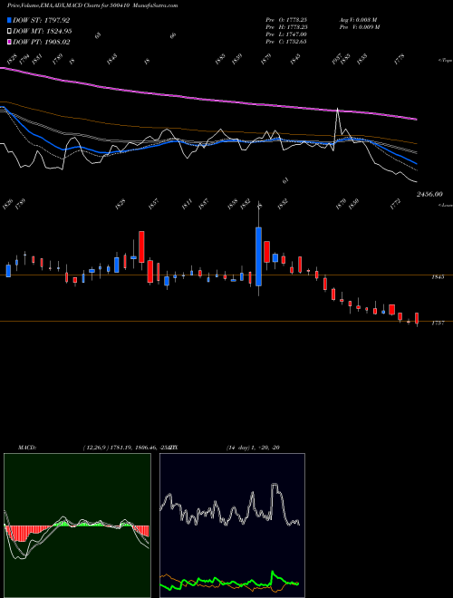453x598 pixels.
Task: Click the Avg V: 0.003 M value
Action: coord(359,20)
